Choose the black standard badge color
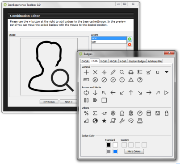Viewport: 180px width, 164px height. tap(109, 145)
